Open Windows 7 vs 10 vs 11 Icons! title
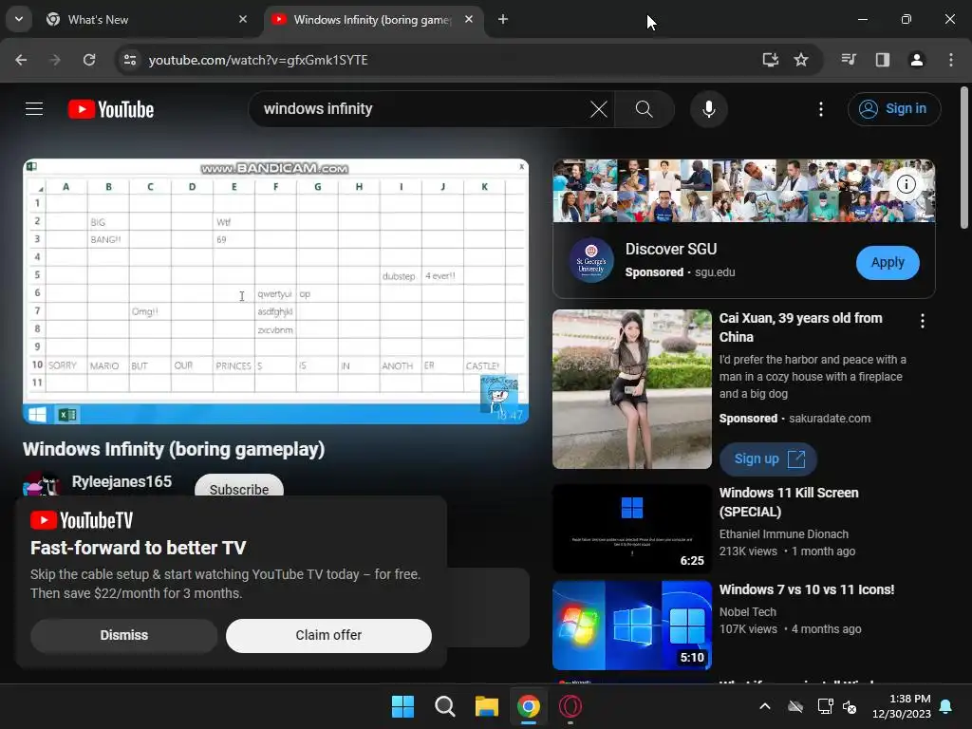Image resolution: width=972 pixels, height=729 pixels. (807, 589)
